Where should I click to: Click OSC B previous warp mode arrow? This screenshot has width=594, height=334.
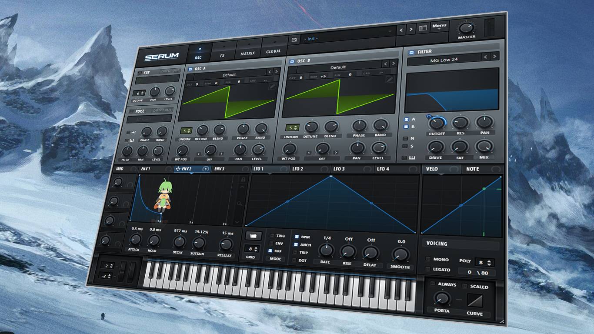pyautogui.click(x=309, y=152)
